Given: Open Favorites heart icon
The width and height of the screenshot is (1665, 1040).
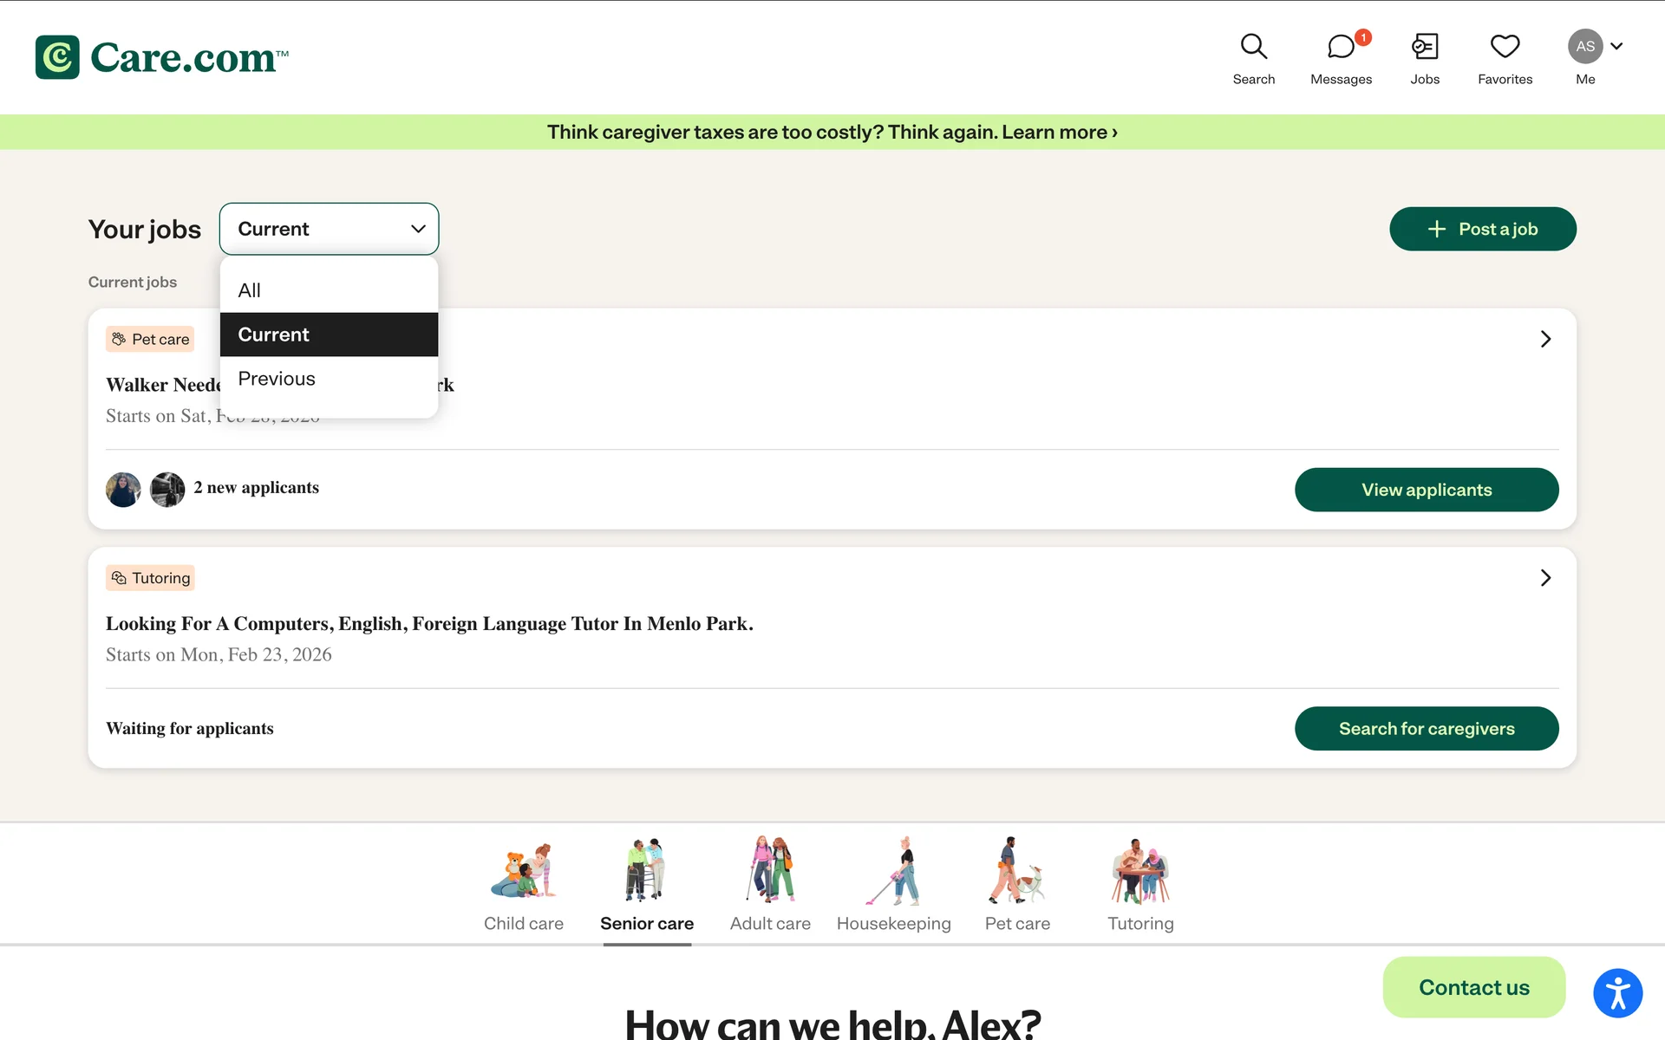Looking at the screenshot, I should (1505, 47).
